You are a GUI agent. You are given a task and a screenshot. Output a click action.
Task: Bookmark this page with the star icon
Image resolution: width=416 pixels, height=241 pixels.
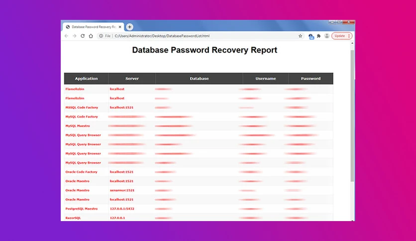click(x=301, y=36)
